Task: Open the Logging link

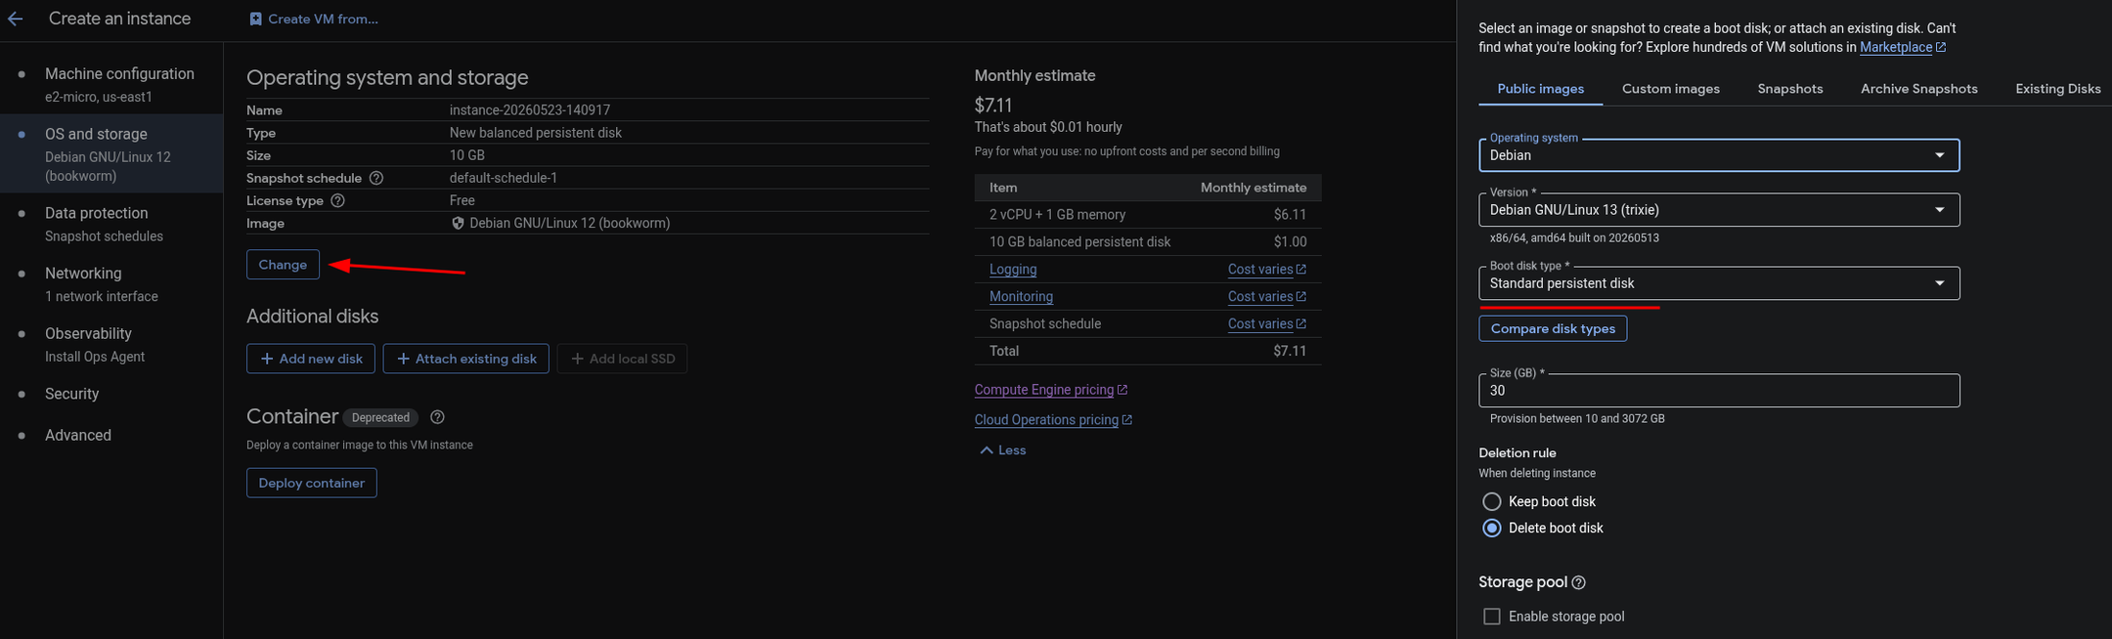Action: pyautogui.click(x=1012, y=270)
